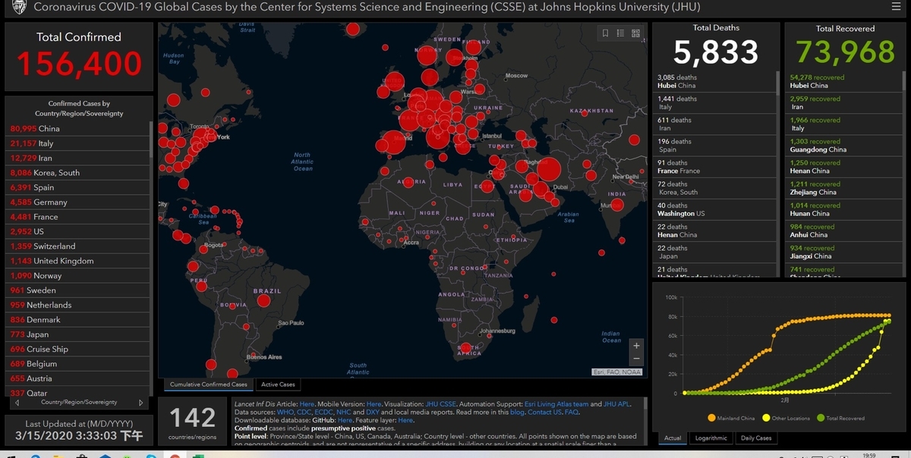
Task: Select the Actual chart tab
Action: point(673,438)
